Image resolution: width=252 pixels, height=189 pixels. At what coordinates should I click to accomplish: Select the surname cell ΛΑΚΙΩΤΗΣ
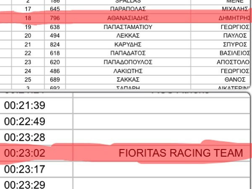pyautogui.click(x=128, y=71)
